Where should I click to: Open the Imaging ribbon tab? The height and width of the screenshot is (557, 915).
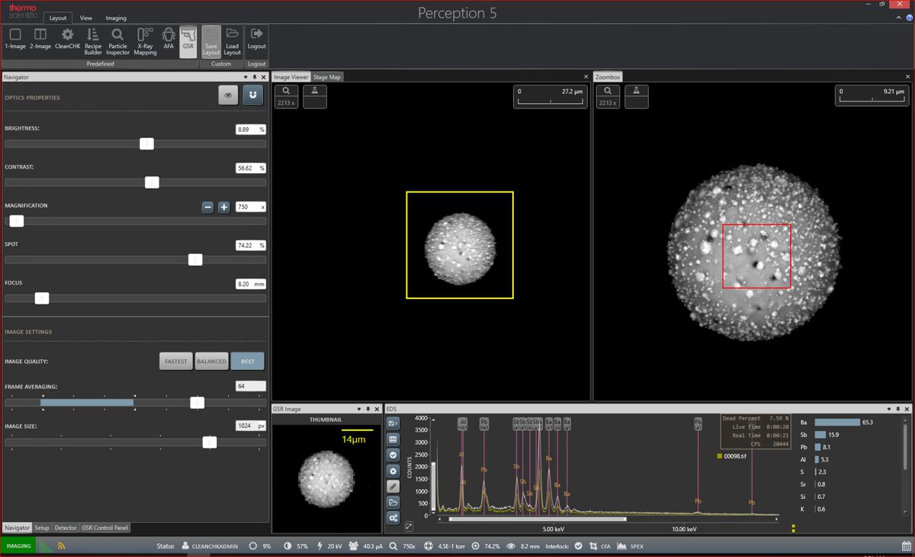tap(116, 18)
